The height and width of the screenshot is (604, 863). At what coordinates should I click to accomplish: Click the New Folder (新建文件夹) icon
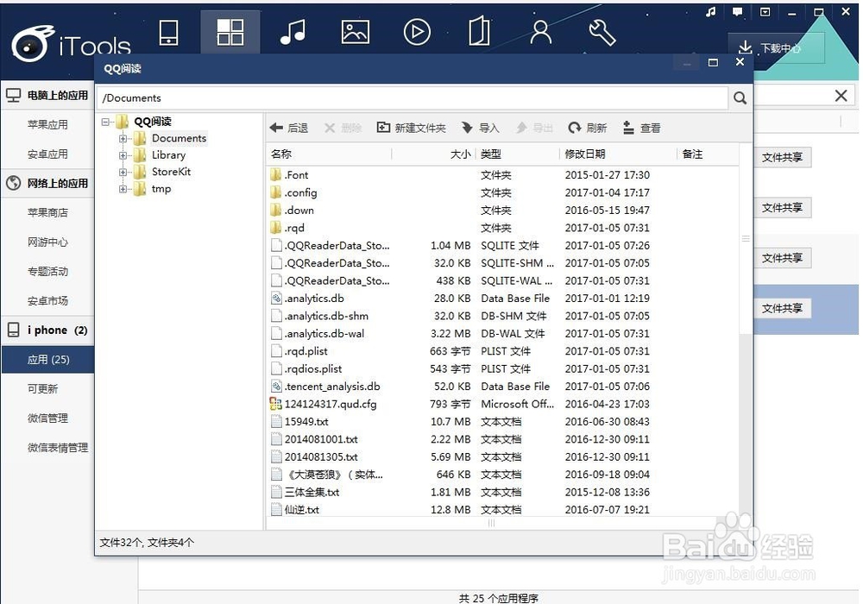tap(406, 127)
